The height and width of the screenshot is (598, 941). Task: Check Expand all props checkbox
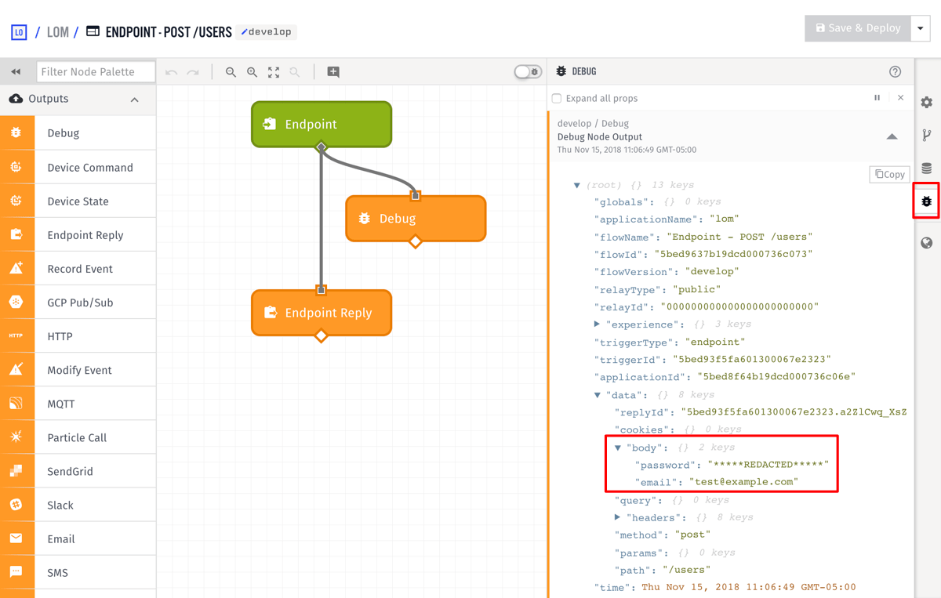pos(557,99)
